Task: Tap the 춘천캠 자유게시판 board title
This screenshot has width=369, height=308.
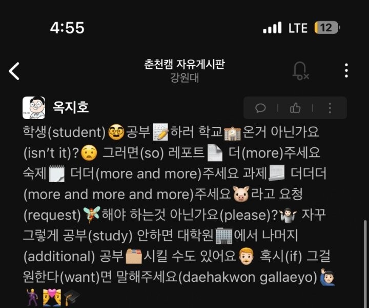Action: [x=184, y=64]
